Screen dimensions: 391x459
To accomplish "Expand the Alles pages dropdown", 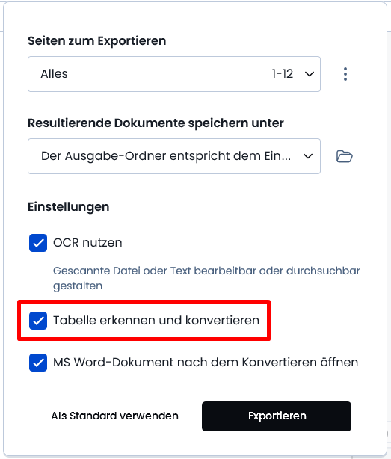I will (174, 74).
